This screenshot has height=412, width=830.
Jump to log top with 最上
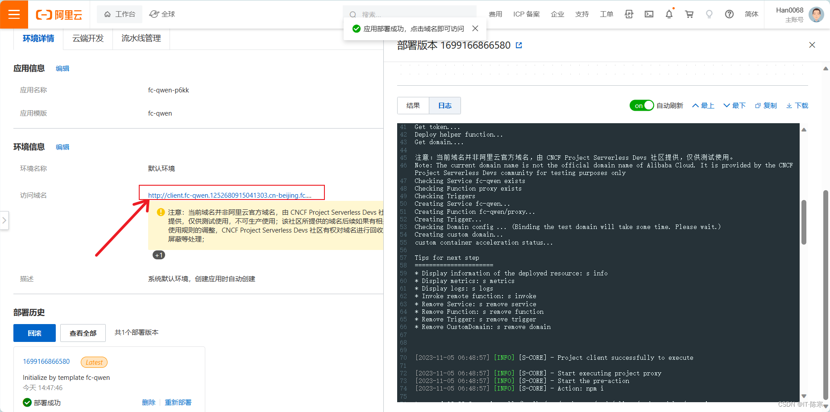point(703,105)
